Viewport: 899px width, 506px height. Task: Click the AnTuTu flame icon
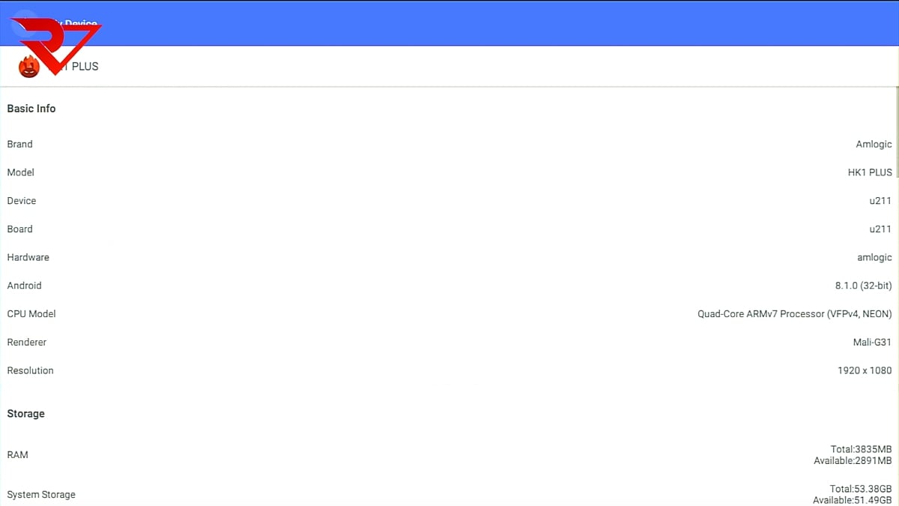point(29,67)
